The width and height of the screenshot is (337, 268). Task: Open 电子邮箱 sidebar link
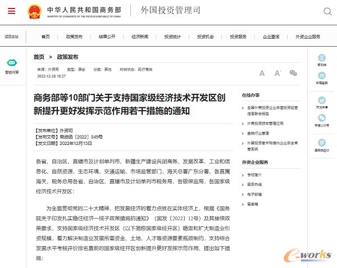tap(254, 194)
